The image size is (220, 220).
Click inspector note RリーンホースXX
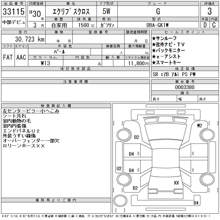(x=24, y=146)
